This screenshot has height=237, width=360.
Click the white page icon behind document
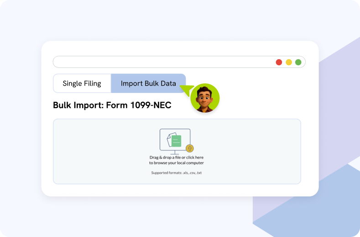[x=171, y=138]
